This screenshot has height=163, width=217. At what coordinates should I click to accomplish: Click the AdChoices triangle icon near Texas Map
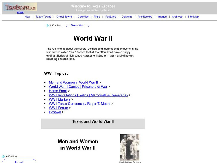[x=47, y=25]
